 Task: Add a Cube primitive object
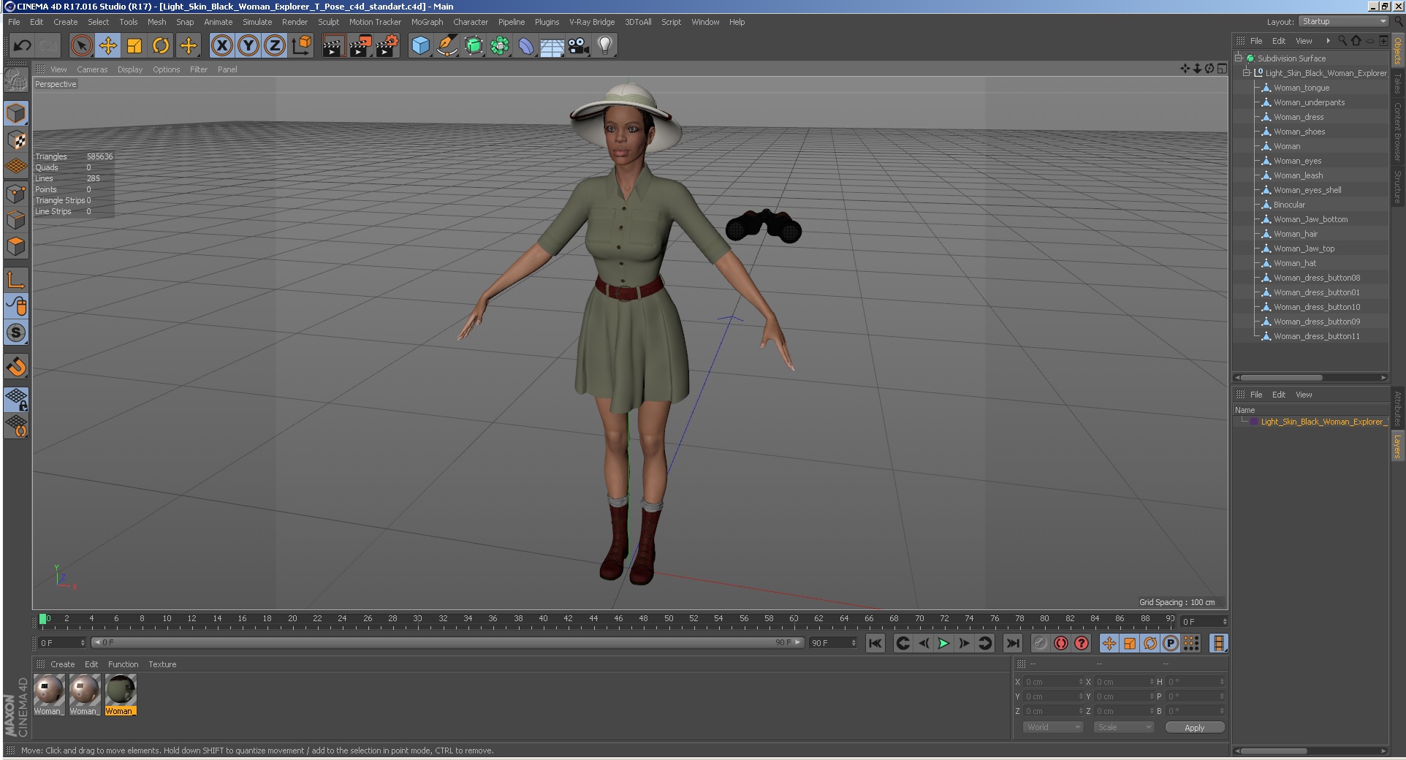420,46
